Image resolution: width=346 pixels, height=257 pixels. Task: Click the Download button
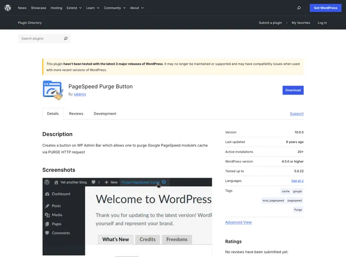[x=293, y=90]
